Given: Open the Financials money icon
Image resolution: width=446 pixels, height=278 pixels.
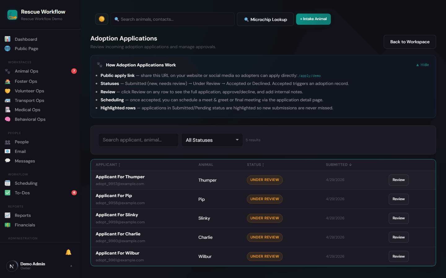Looking at the screenshot, I should coord(8,225).
